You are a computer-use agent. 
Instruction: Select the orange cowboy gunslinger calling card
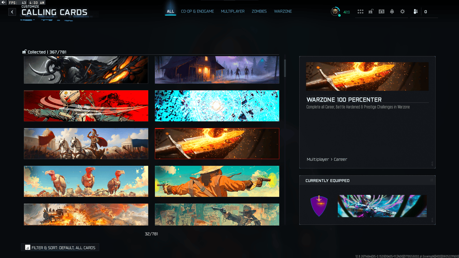pos(217,181)
